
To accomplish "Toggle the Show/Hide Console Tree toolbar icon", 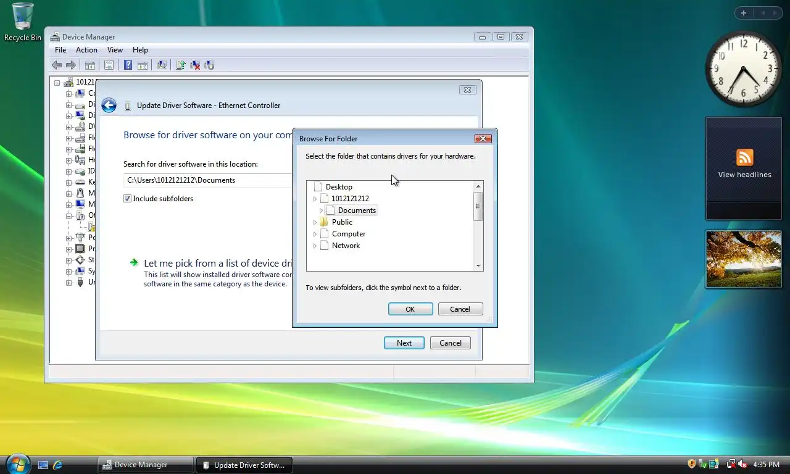I will (x=90, y=65).
